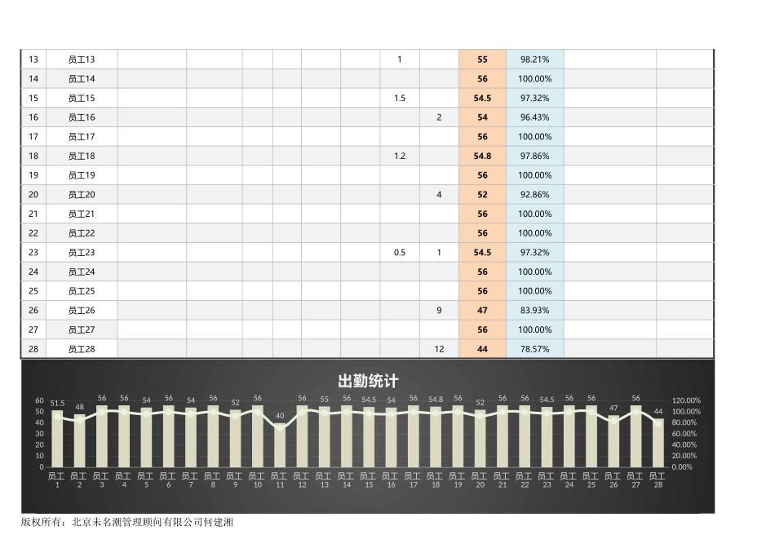Select the 员工19 name cell
Image resolution: width=775 pixels, height=548 pixels.
(x=82, y=175)
